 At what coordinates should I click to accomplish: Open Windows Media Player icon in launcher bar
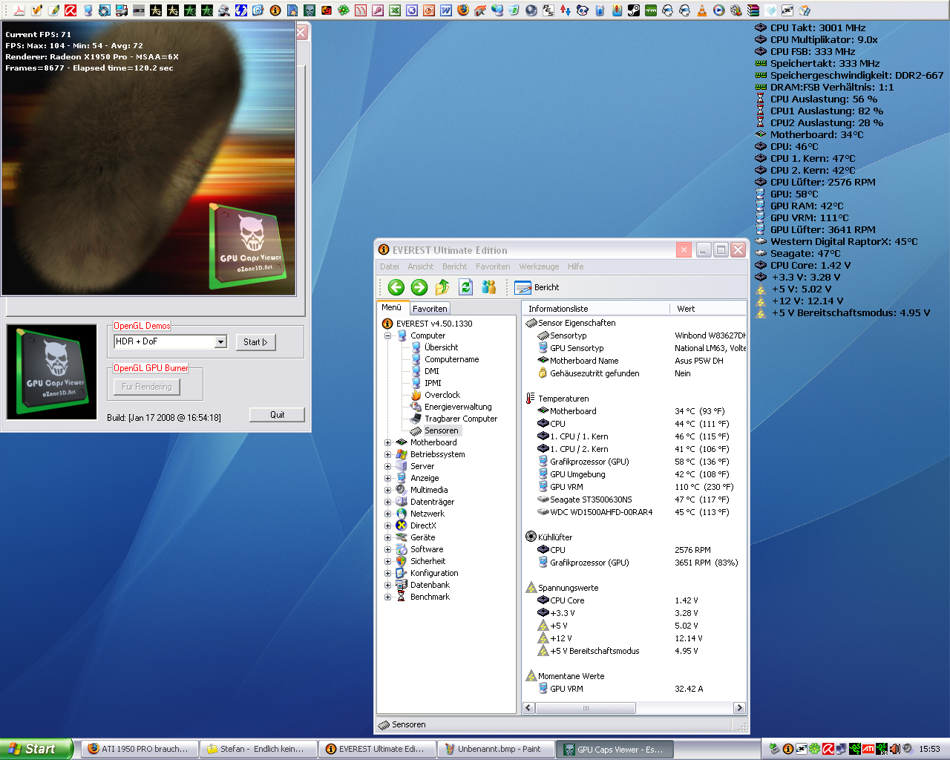(x=719, y=10)
